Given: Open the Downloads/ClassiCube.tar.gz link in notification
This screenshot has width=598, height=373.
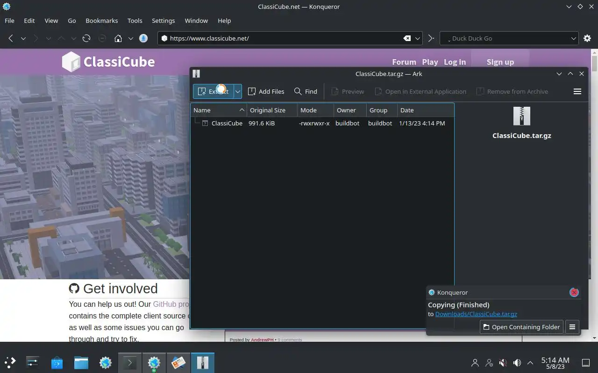Looking at the screenshot, I should (476, 314).
